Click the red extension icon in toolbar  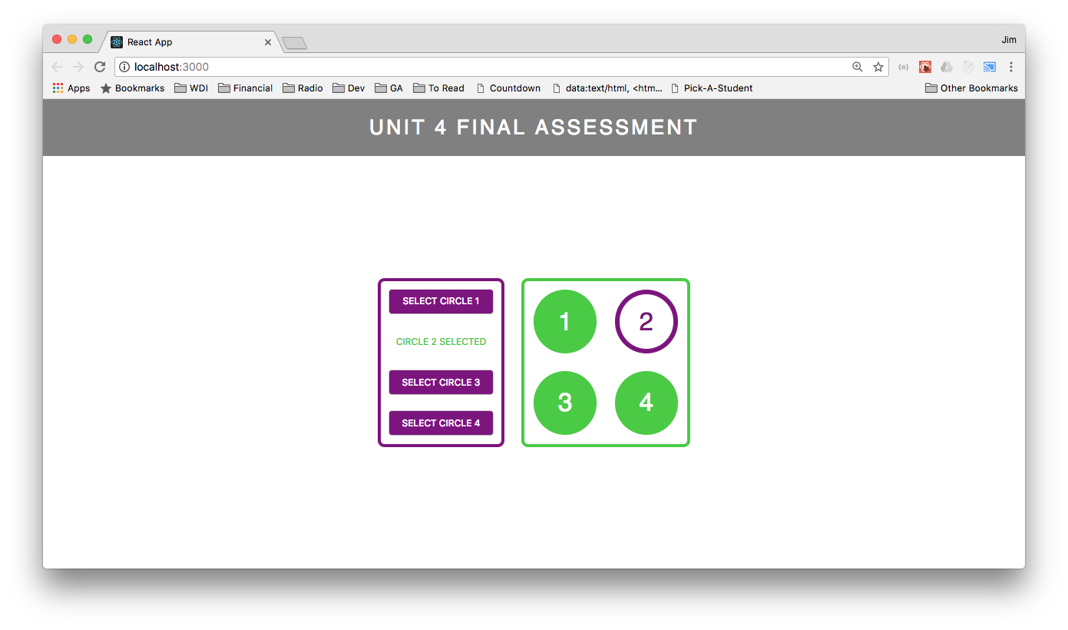(x=925, y=67)
